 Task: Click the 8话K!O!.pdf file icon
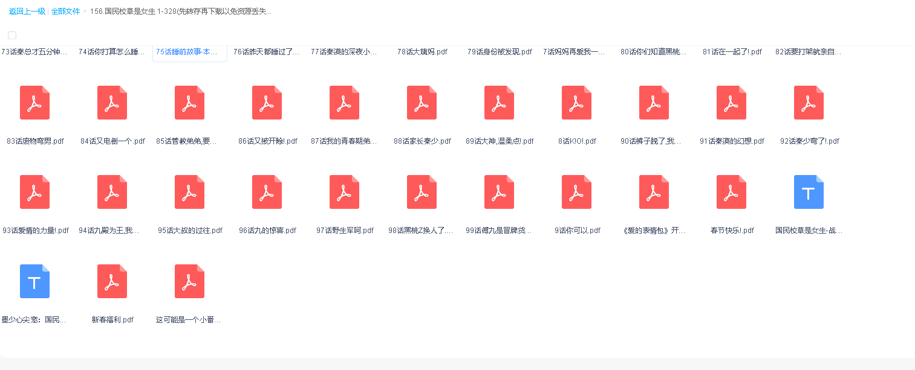click(577, 103)
